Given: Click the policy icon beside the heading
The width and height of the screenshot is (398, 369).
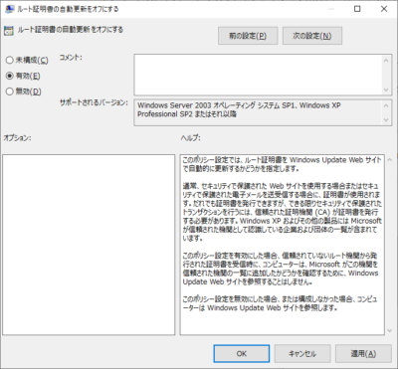Looking at the screenshot, I should coord(9,31).
